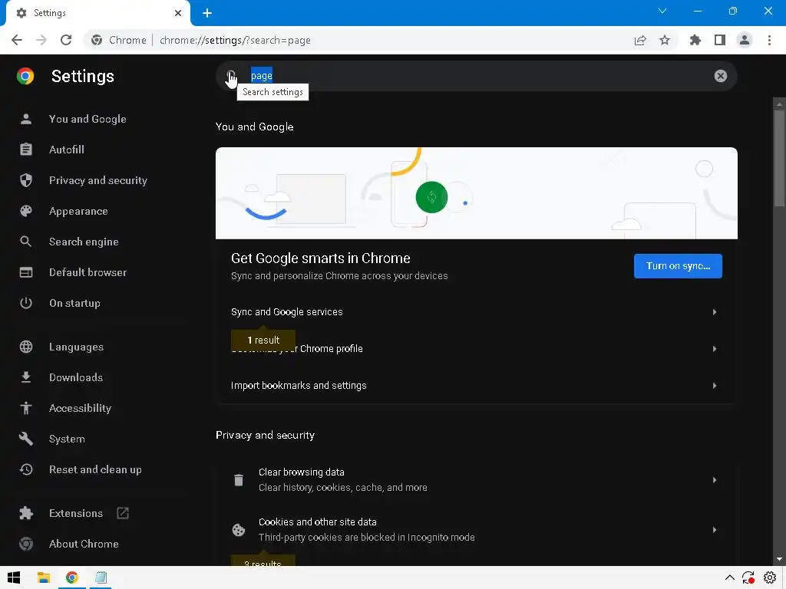Select the Accessibility figure icon
Viewport: 786px width, 589px height.
(x=26, y=408)
